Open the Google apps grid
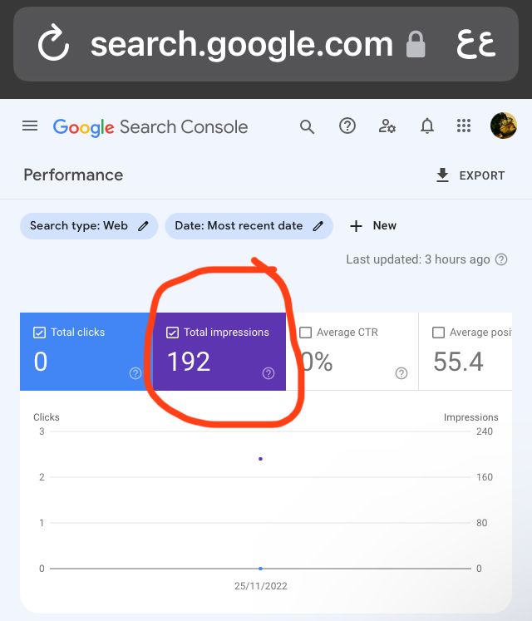Screen dimensions: 532x621 tap(465, 126)
